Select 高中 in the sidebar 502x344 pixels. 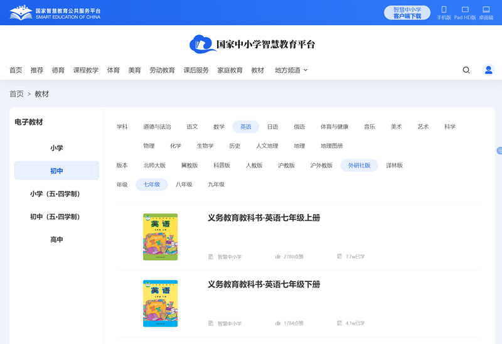pos(56,240)
